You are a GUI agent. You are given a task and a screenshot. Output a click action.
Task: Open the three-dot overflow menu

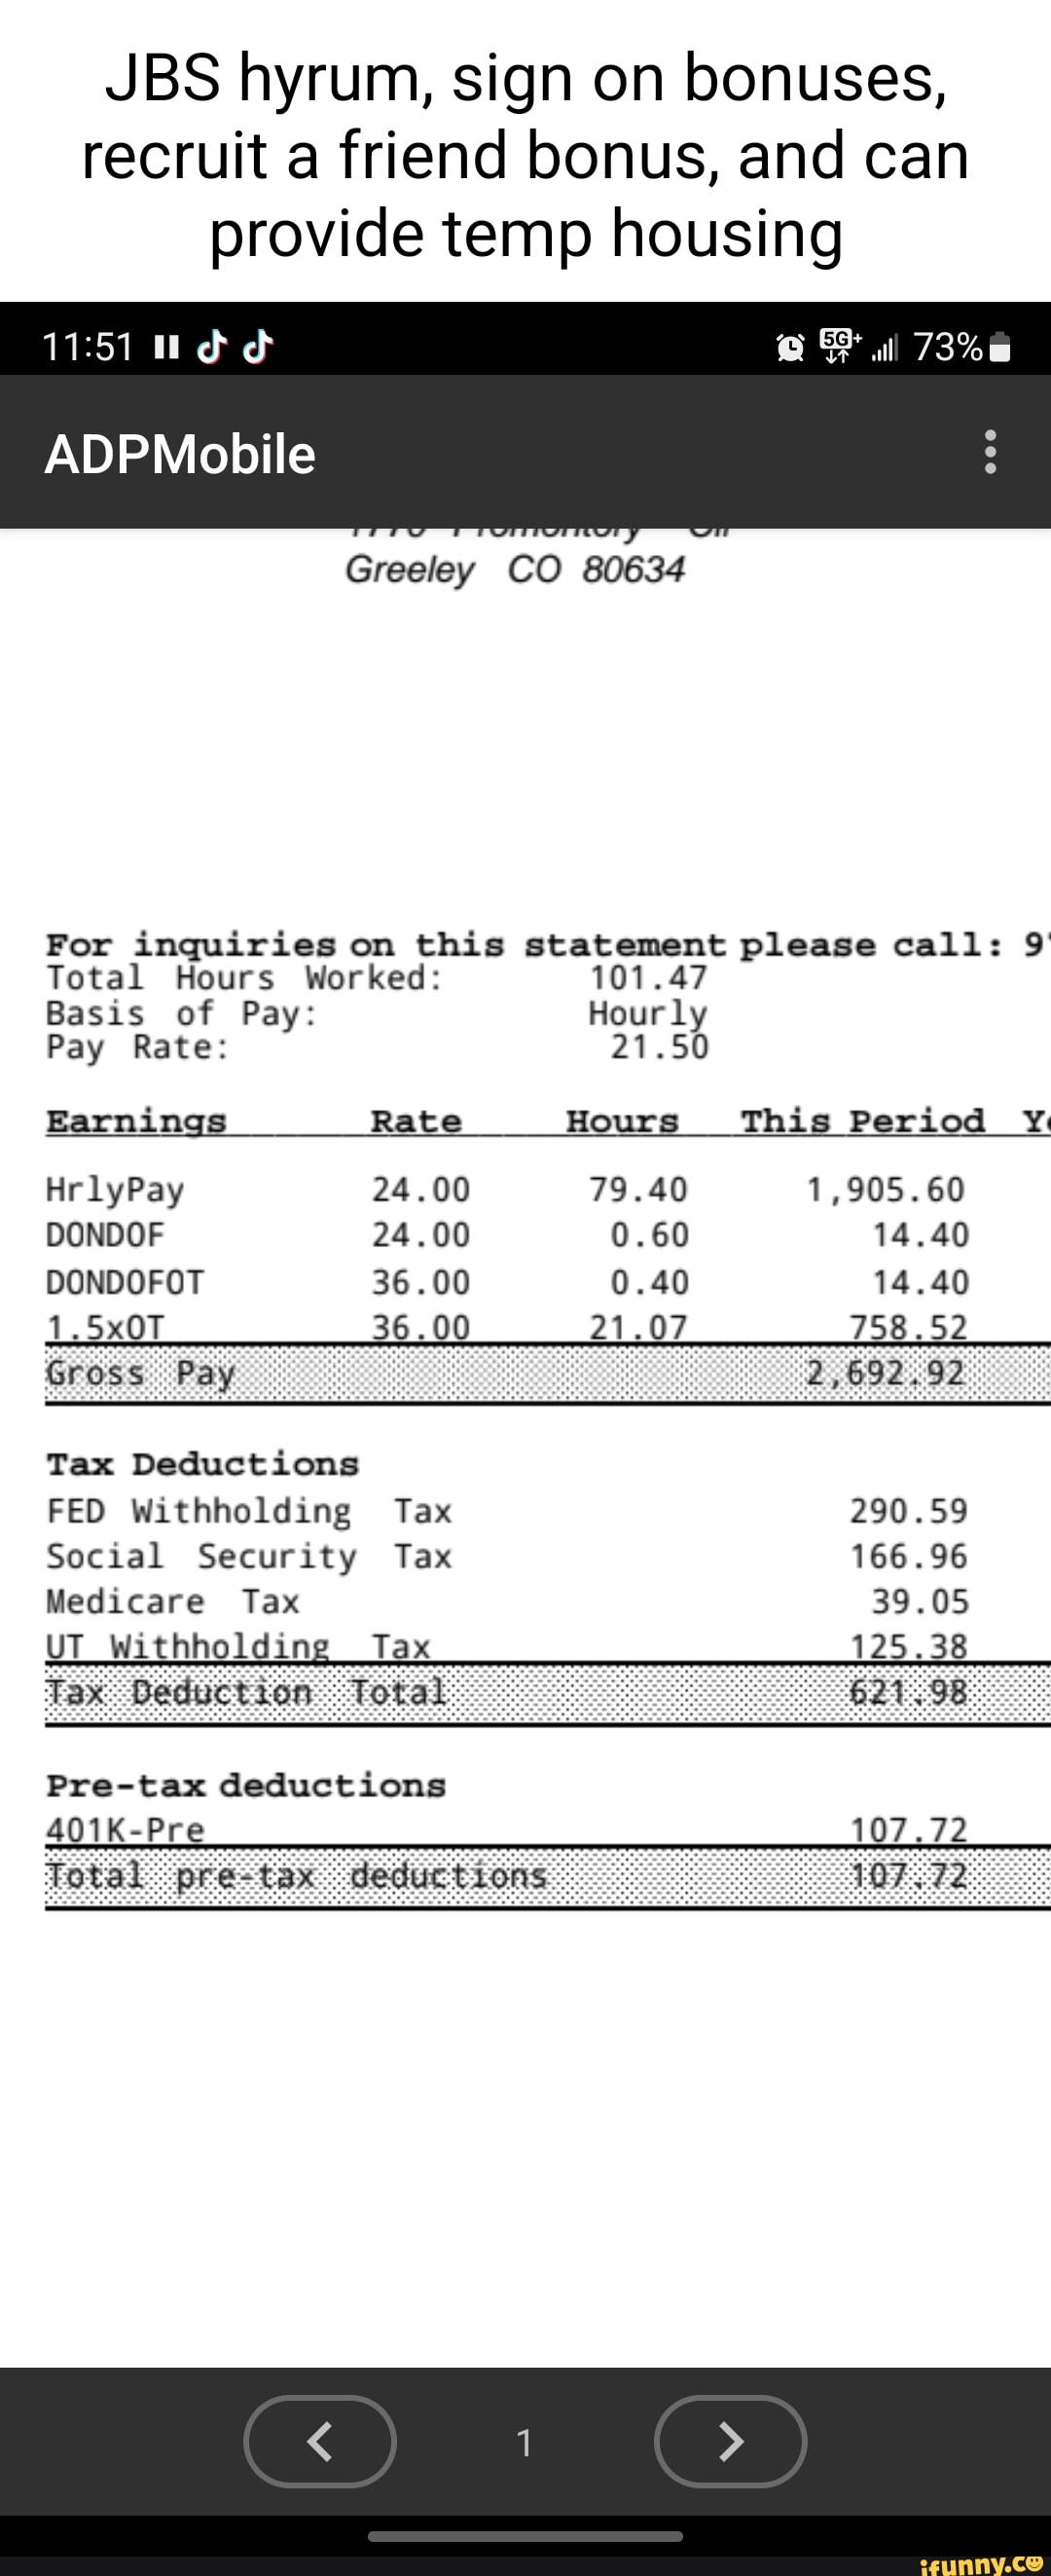tap(990, 452)
